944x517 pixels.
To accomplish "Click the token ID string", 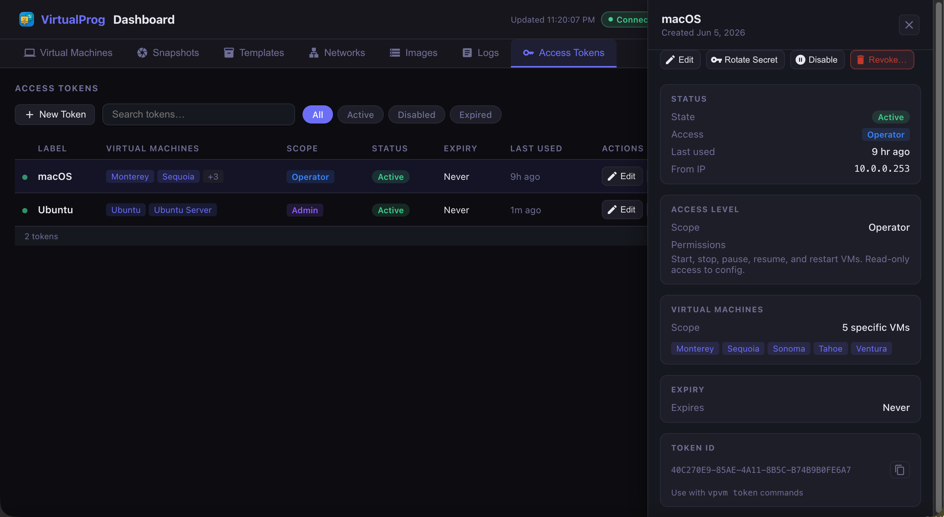I will point(761,470).
